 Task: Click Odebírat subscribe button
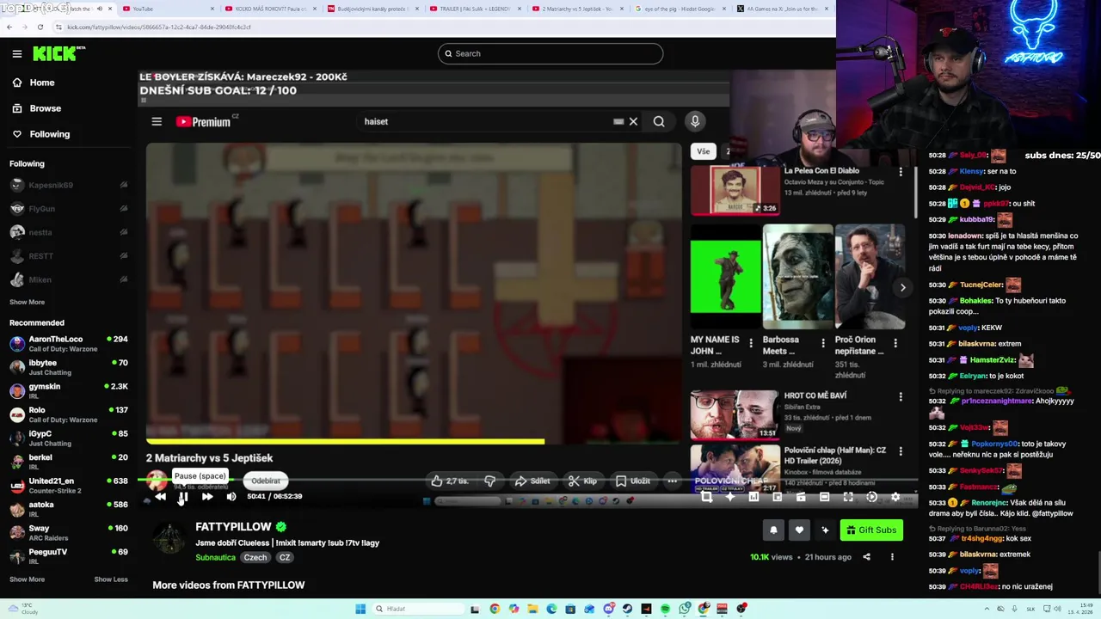click(266, 481)
